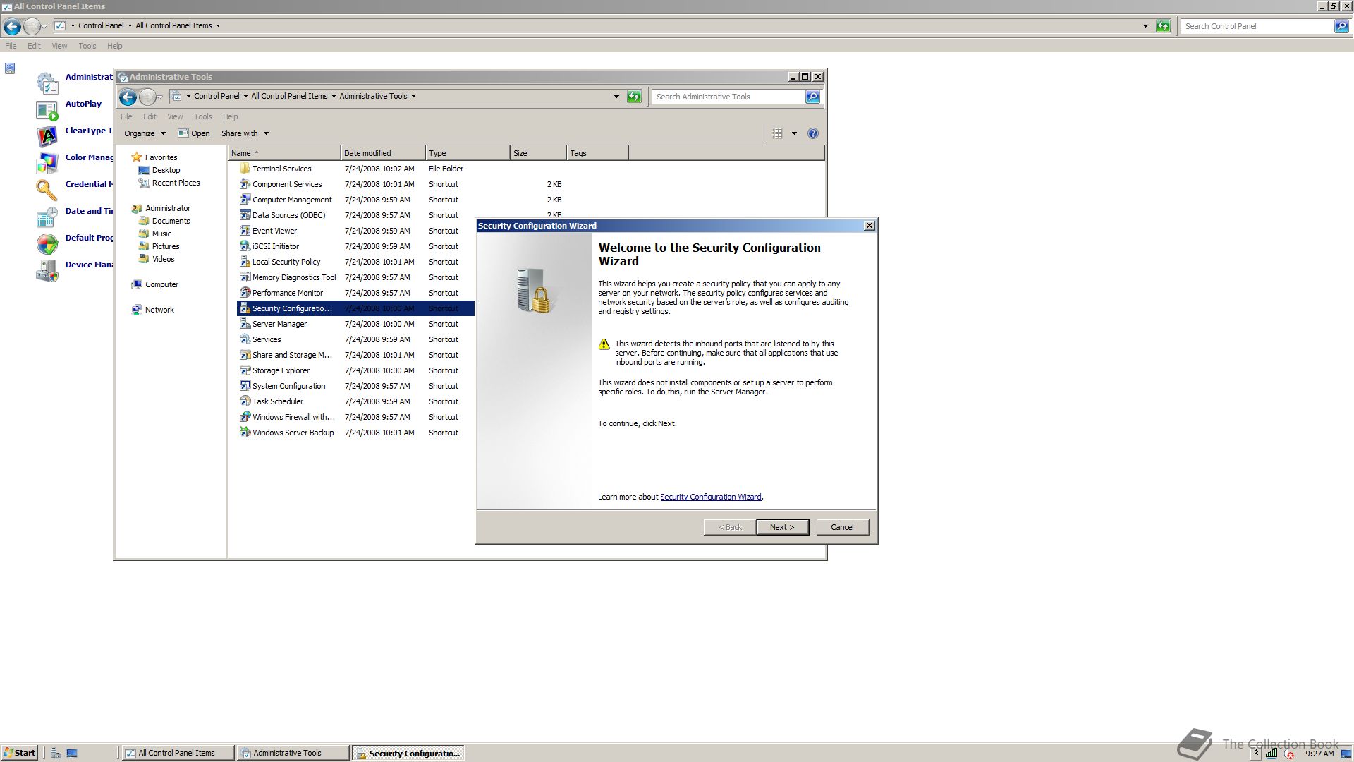Click the Data Sources (ODBC) icon
This screenshot has width=1354, height=762.
[x=245, y=215]
